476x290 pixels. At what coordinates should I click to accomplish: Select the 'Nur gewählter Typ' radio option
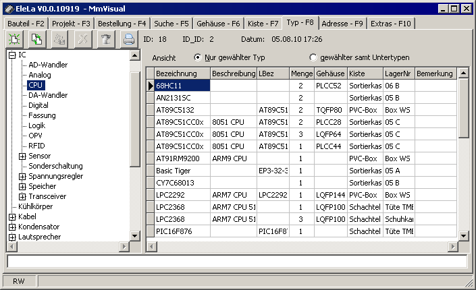point(198,57)
